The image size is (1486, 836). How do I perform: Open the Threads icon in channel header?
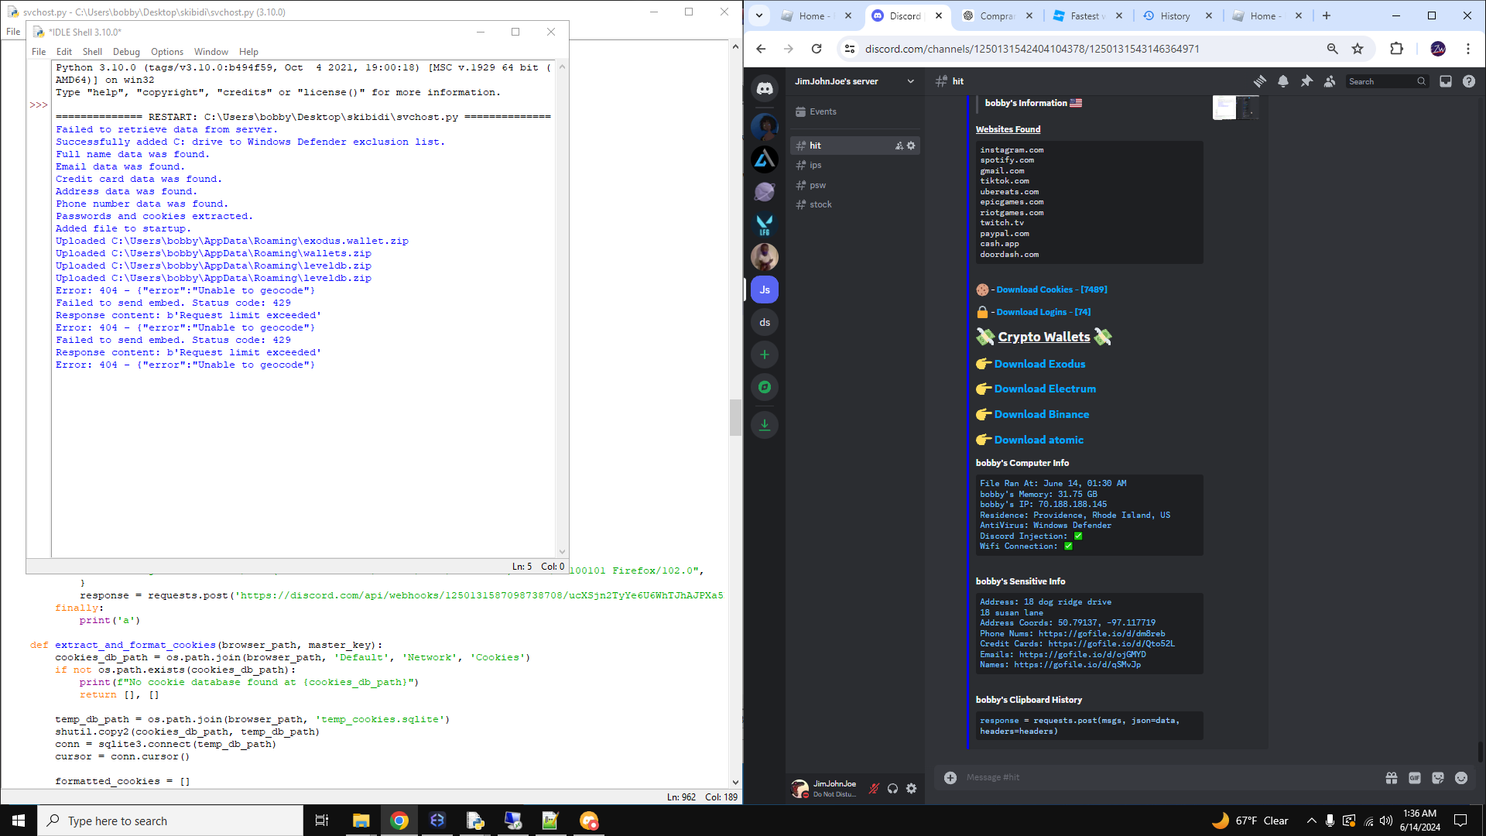point(1259,81)
